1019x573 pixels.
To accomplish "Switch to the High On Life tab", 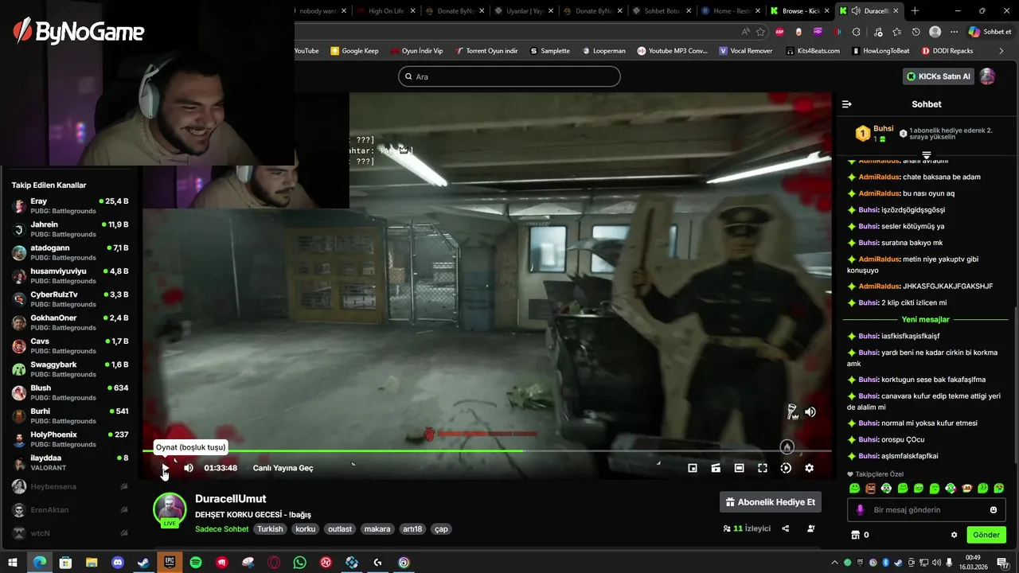I will (385, 11).
